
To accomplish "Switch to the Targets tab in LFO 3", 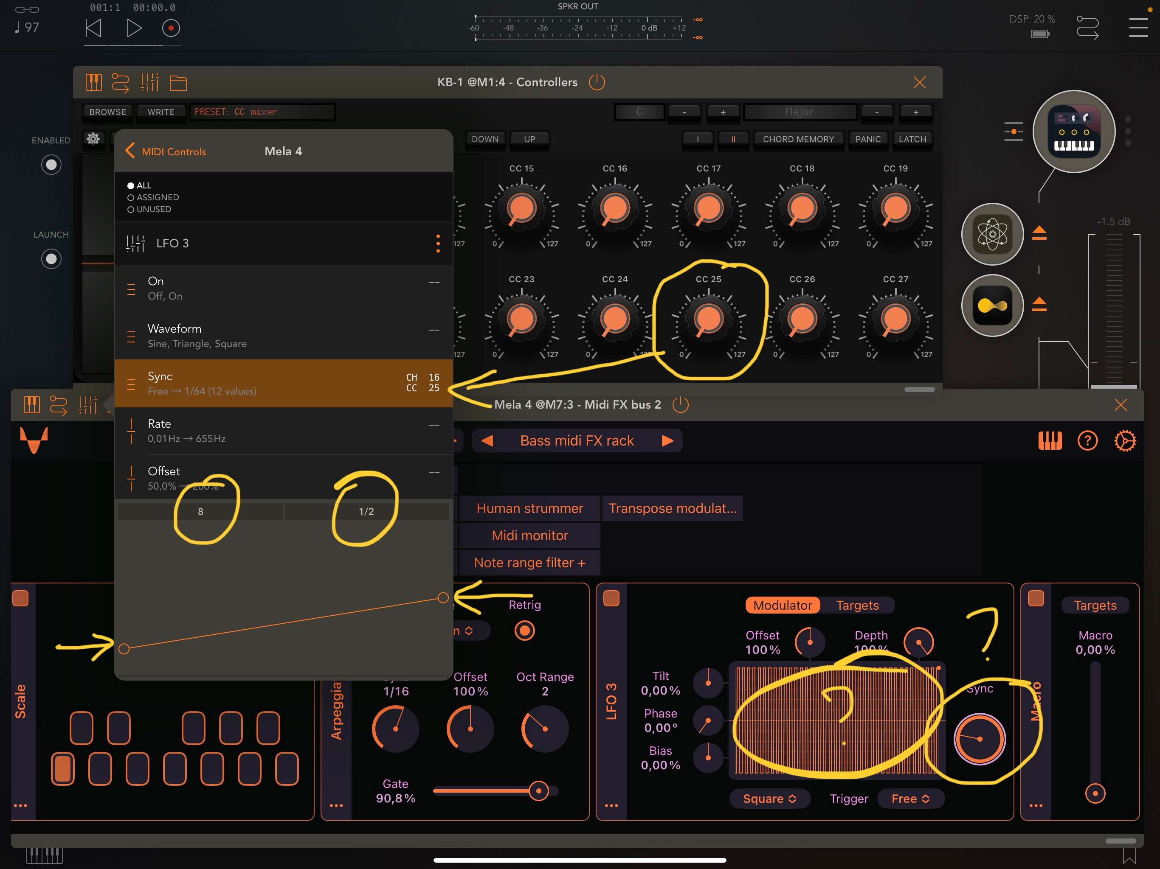I will tap(857, 605).
